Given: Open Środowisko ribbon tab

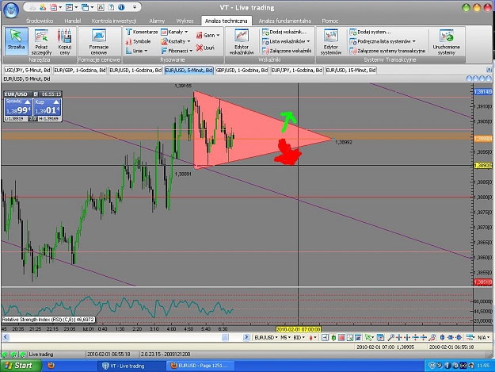Looking at the screenshot, I should [x=40, y=21].
